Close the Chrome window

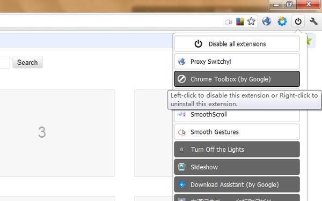tap(308, 4)
